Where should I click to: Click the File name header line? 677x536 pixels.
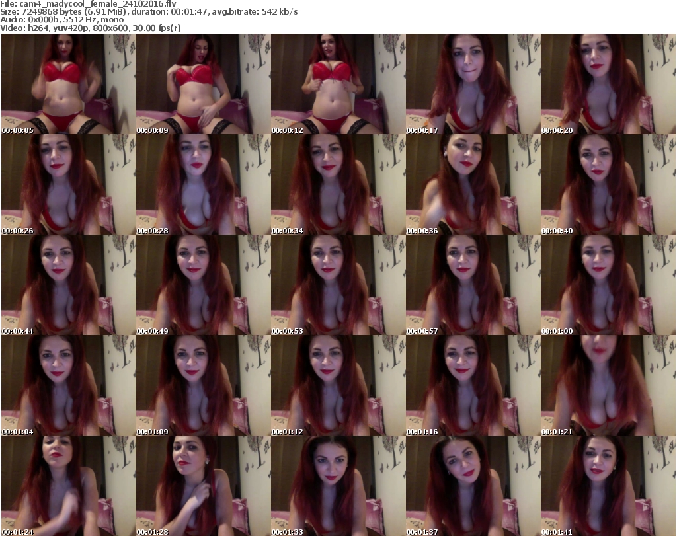[x=88, y=4]
